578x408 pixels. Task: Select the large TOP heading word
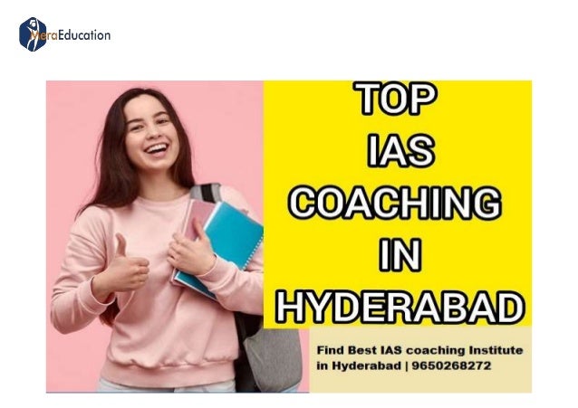click(397, 99)
